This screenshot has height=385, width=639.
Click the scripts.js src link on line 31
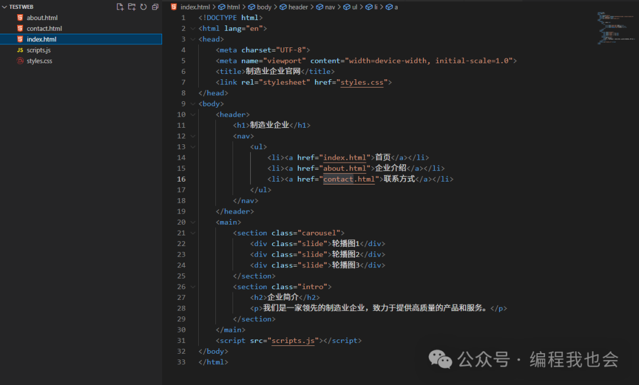tap(293, 341)
